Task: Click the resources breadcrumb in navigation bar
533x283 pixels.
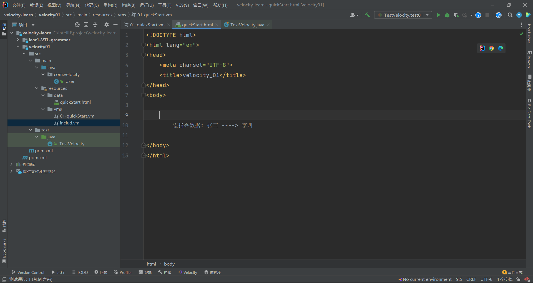Action: pos(102,15)
